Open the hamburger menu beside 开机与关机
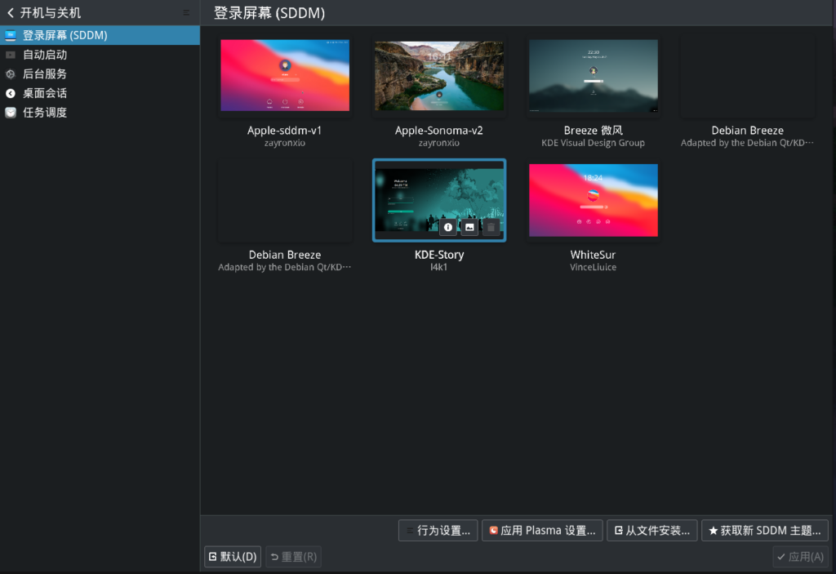This screenshot has height=574, width=836. click(x=186, y=13)
